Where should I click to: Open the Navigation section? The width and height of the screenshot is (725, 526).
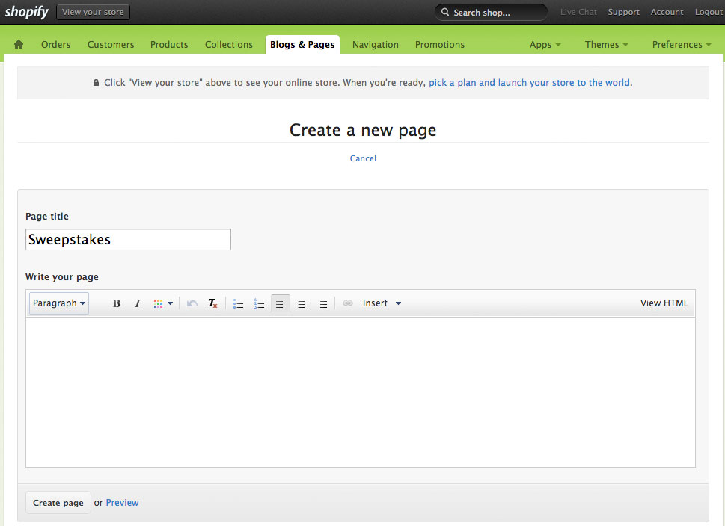pyautogui.click(x=374, y=44)
